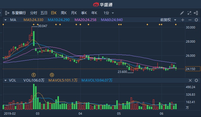201x117 pixels.
Task: Click the MA60:24.940 value
Action: click(x=112, y=20)
